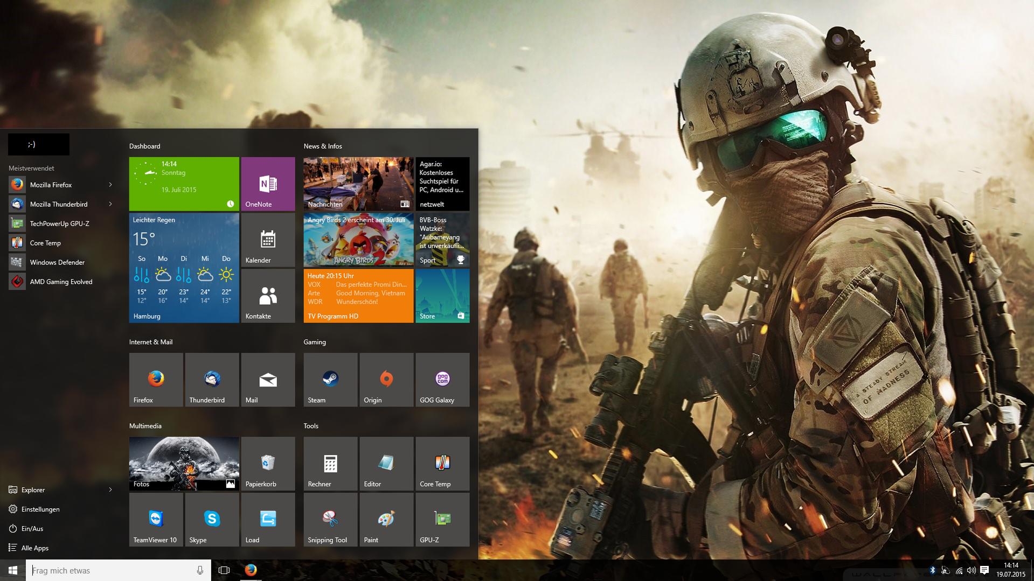Open the Nachrichten news tile
1034x581 pixels.
(358, 184)
